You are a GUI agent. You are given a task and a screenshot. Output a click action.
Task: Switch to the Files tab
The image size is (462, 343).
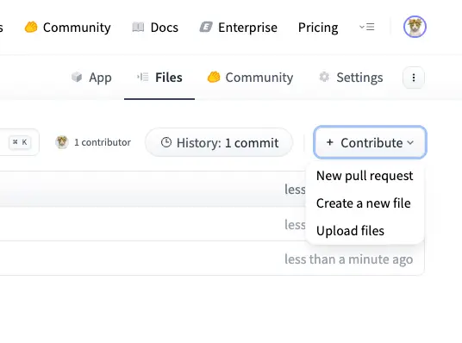[159, 78]
